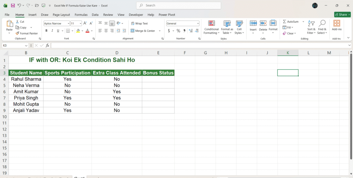Open Find & Select menu
353x178 pixels.
[322, 28]
